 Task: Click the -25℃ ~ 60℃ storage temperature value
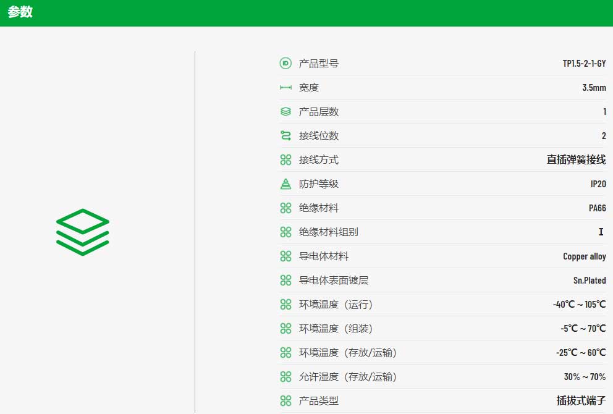[581, 353]
